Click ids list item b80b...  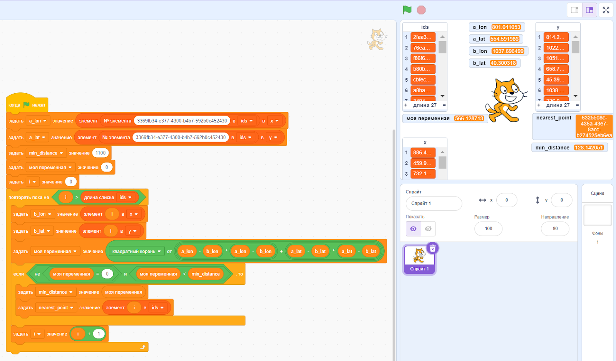pos(423,69)
